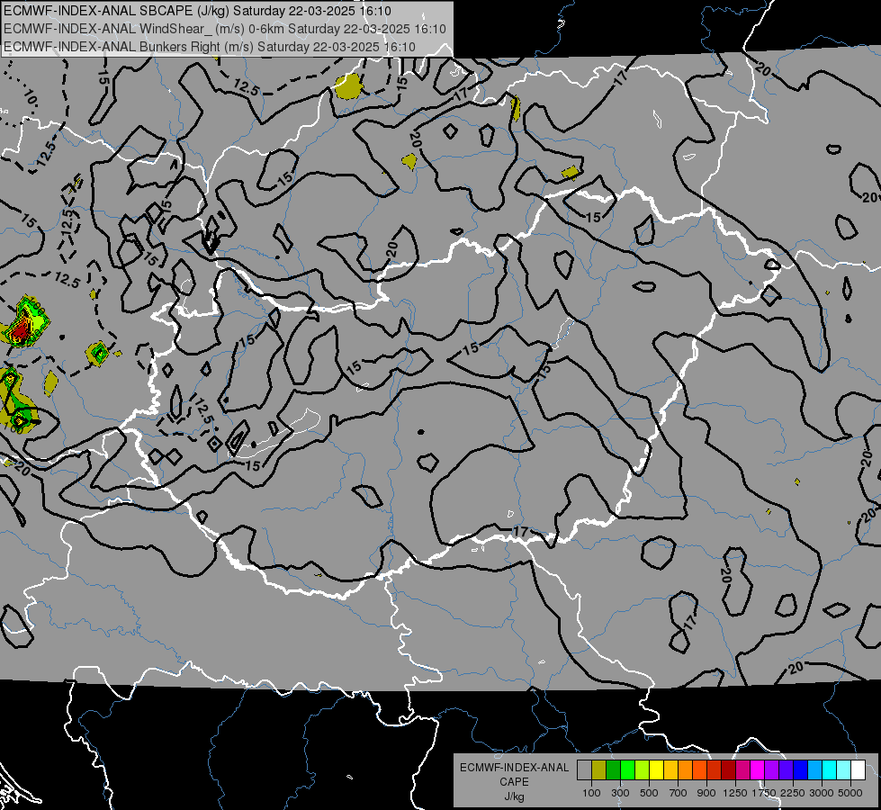Select the pure blue swatch after 2250

pyautogui.click(x=801, y=769)
